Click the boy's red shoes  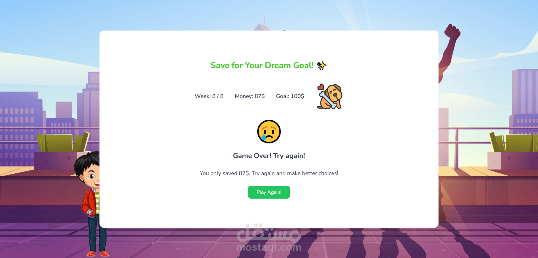click(x=98, y=254)
